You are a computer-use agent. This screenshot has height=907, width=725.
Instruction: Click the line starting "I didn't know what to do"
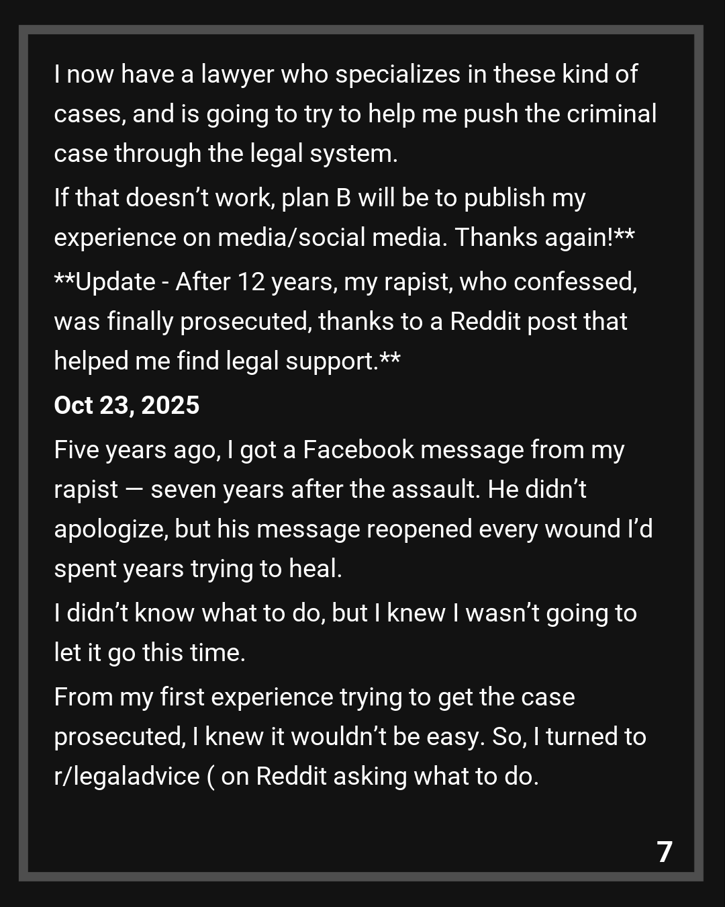[x=345, y=613]
